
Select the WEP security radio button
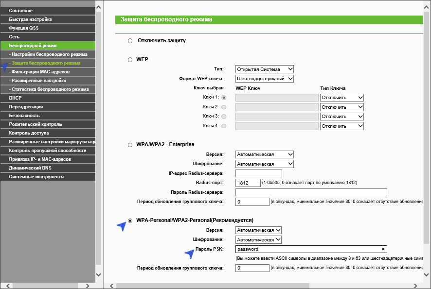[x=130, y=59]
